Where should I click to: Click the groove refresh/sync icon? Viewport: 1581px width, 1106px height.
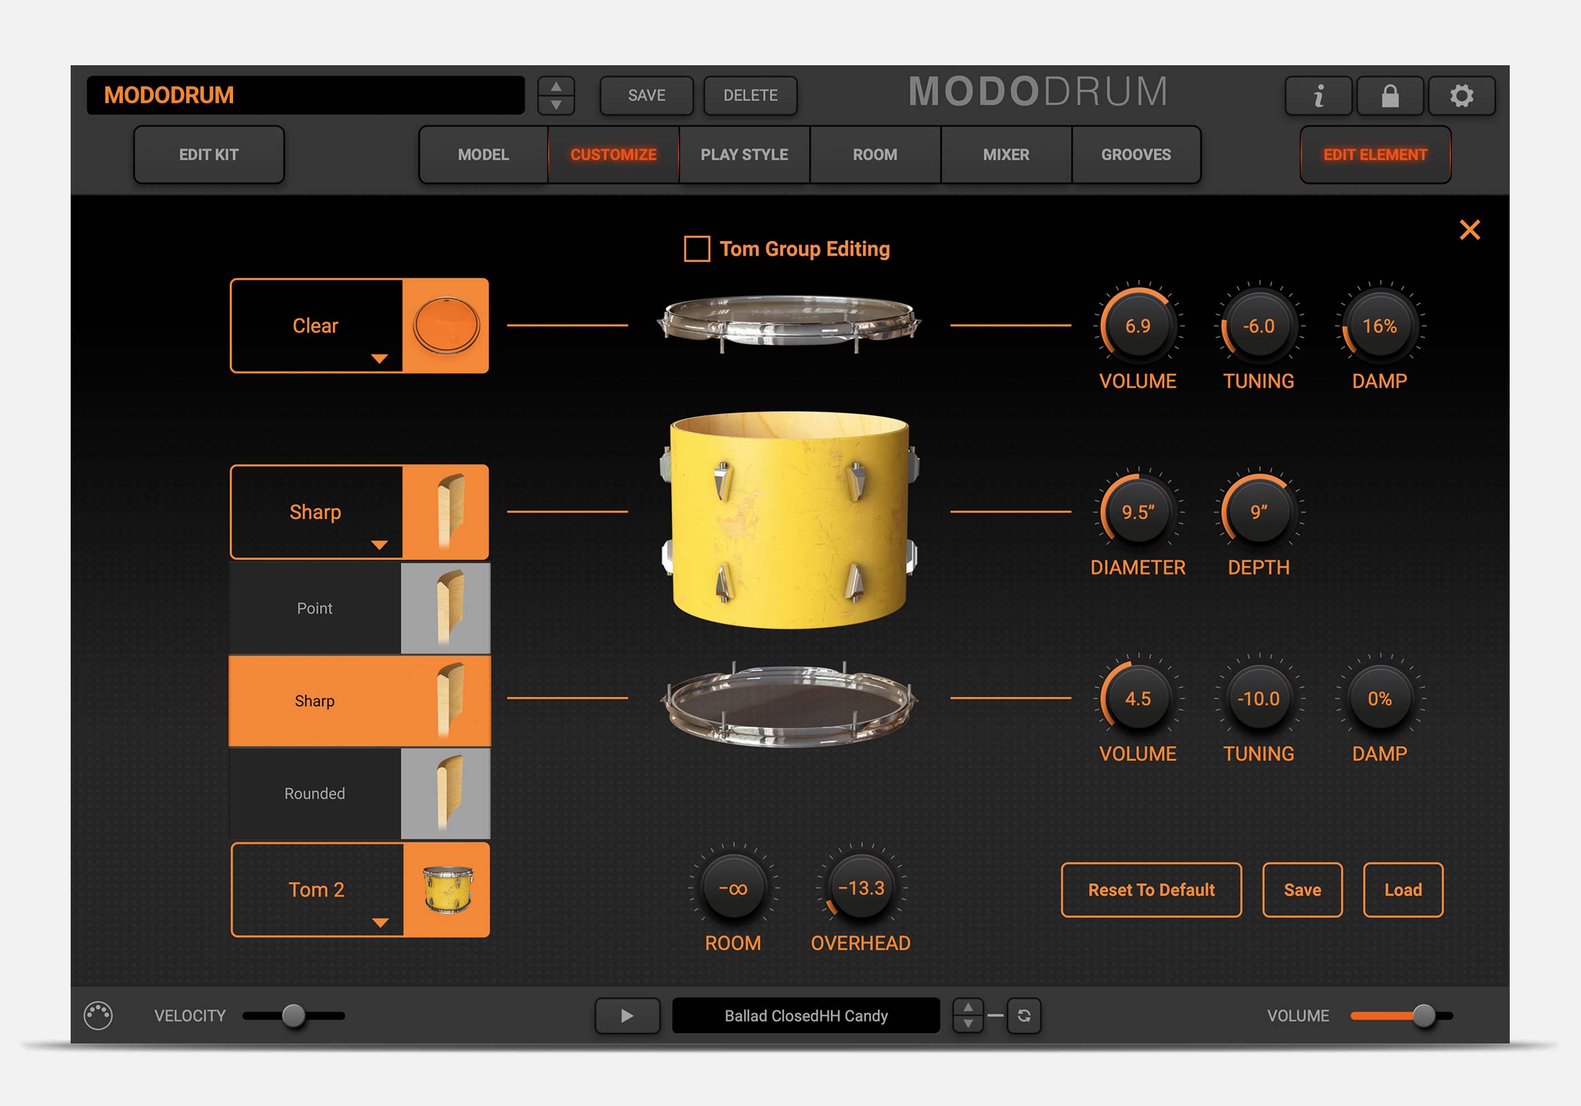pyautogui.click(x=1023, y=1015)
